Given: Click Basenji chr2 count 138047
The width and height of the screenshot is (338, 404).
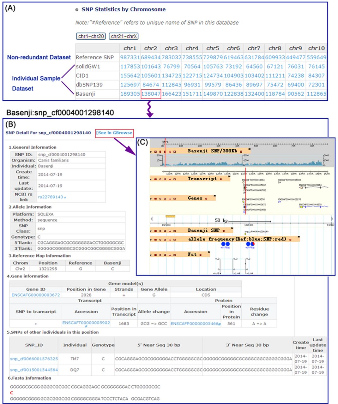Looking at the screenshot, I should [151, 94].
